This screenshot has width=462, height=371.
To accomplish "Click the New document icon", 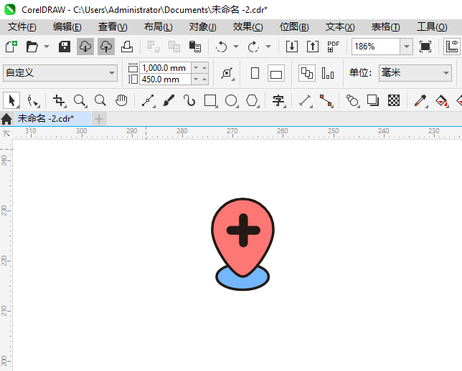I will [11, 47].
